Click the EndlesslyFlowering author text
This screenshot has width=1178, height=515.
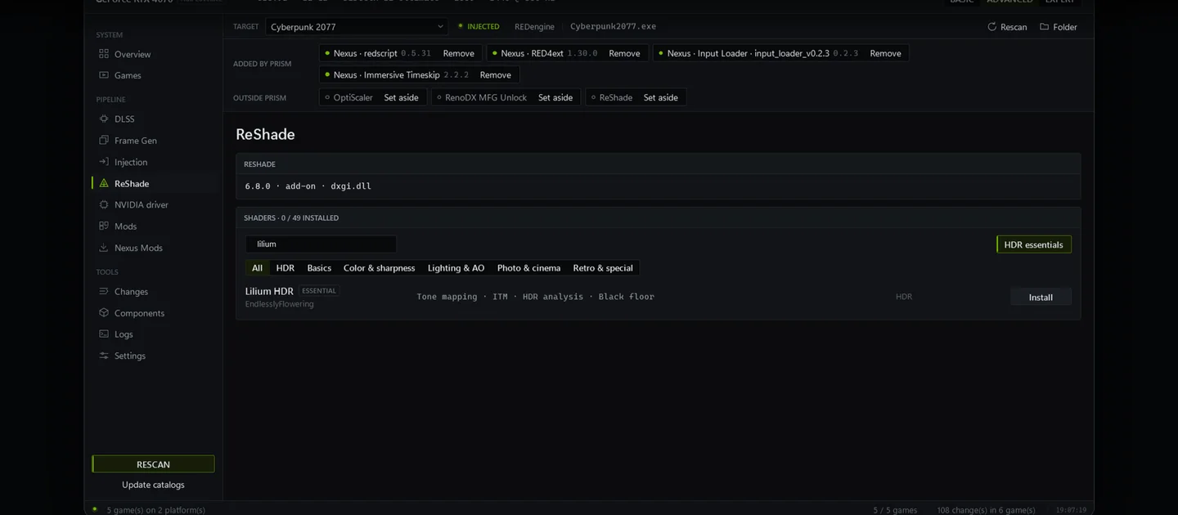tap(280, 304)
